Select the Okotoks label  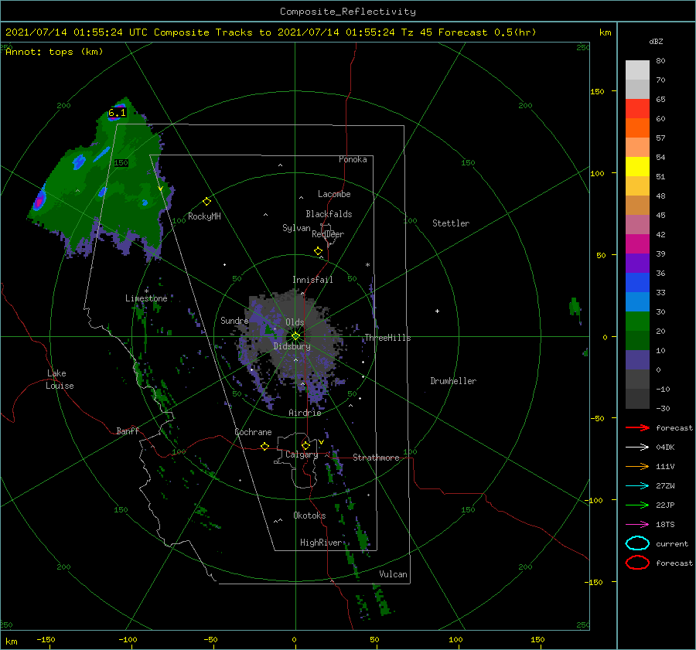point(309,516)
